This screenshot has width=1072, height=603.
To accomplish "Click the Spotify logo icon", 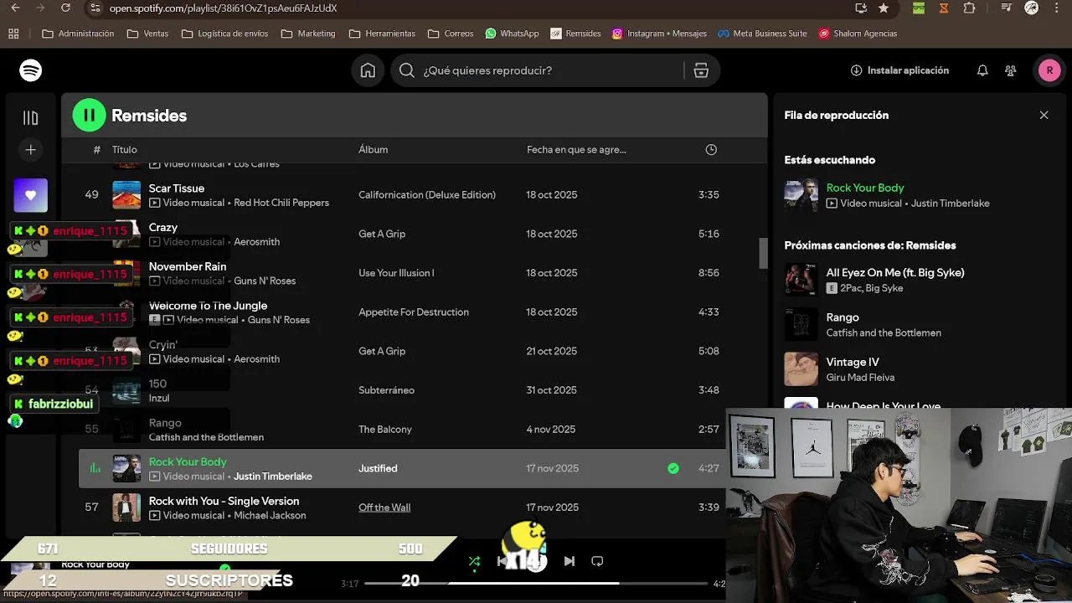I will (x=31, y=70).
